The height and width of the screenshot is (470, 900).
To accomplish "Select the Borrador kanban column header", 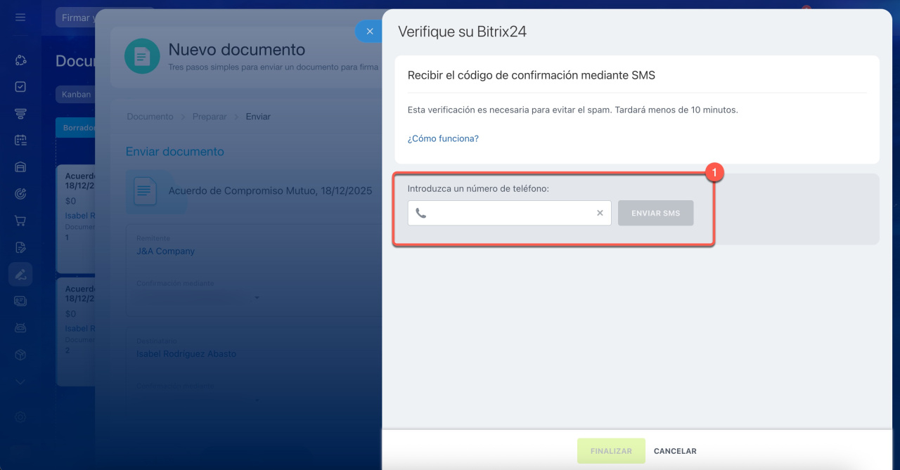I will coord(76,128).
